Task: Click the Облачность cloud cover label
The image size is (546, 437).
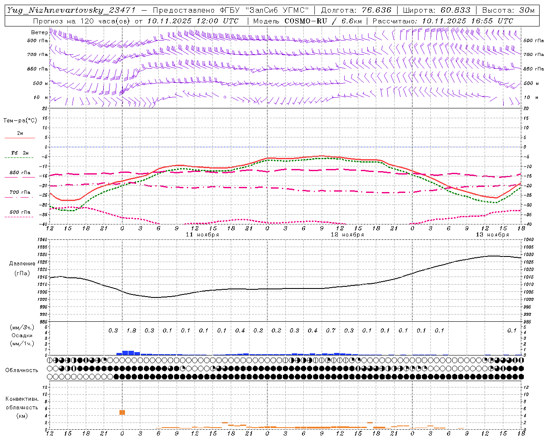Action: tap(22, 370)
